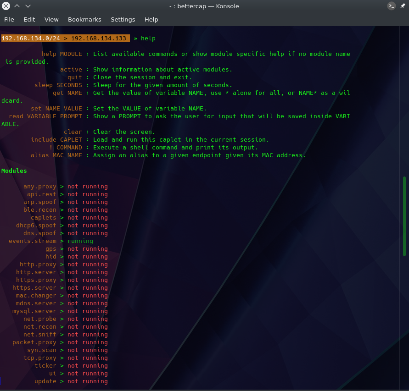Open the Help menu
Screen dimensions: 409x391
(x=151, y=20)
